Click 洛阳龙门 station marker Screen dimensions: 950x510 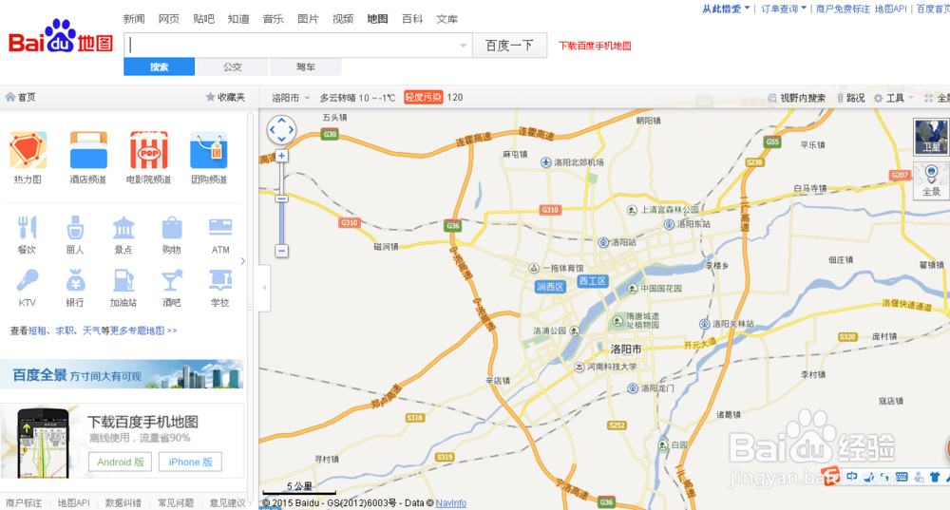coord(633,388)
